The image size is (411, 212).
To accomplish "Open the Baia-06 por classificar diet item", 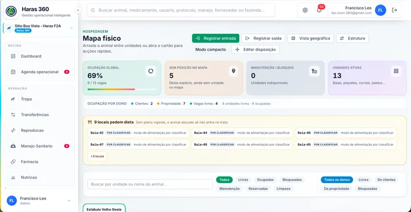I will pos(345,133).
